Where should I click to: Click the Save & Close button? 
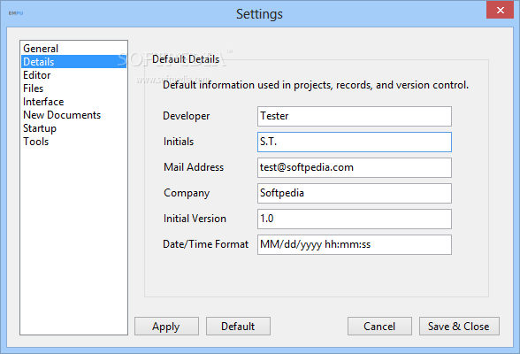(459, 327)
